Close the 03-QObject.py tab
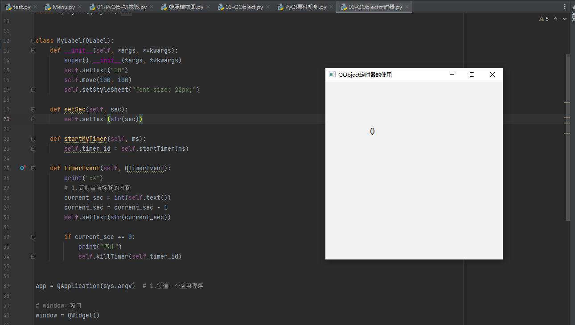This screenshot has width=575, height=325. pos(268,7)
